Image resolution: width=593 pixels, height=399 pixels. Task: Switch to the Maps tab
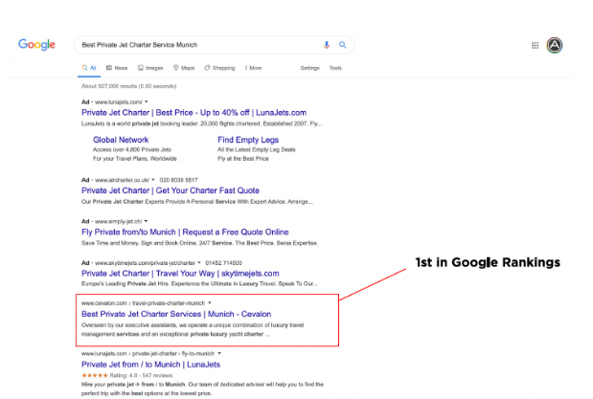pyautogui.click(x=184, y=68)
